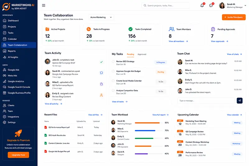
Task: Open the hamburger menu icon
Action: [44, 5]
